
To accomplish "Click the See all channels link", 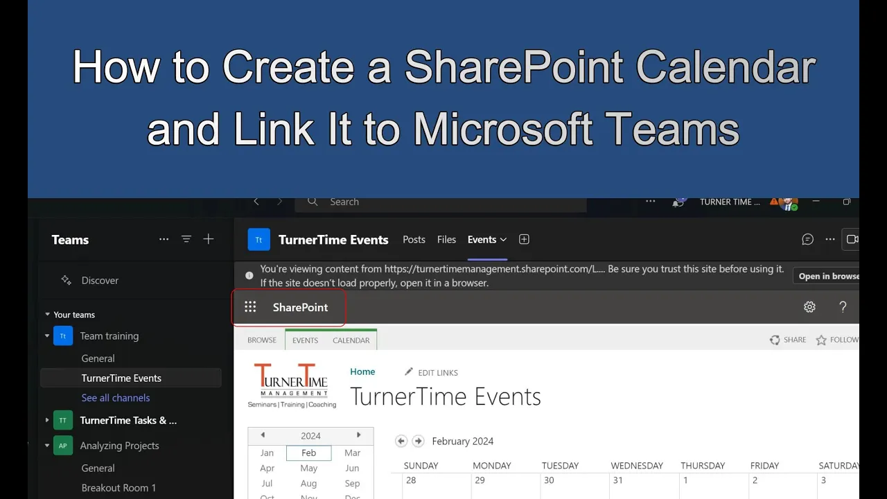I will coord(116,398).
